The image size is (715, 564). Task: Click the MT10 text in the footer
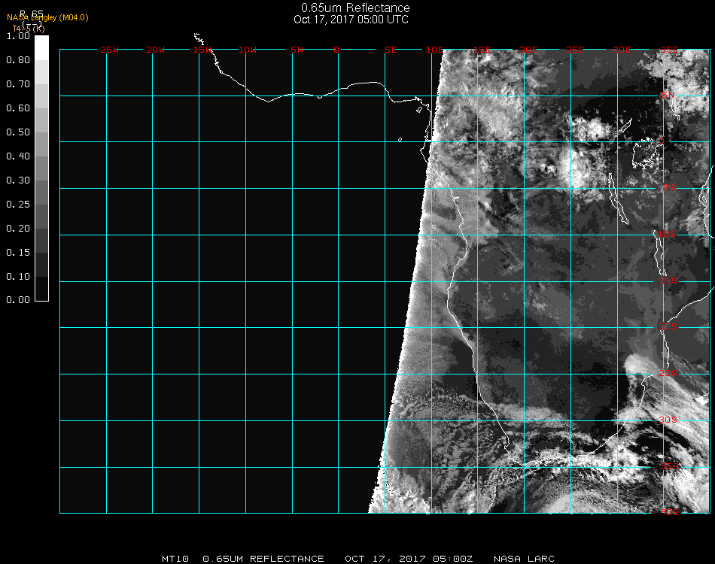[175, 559]
